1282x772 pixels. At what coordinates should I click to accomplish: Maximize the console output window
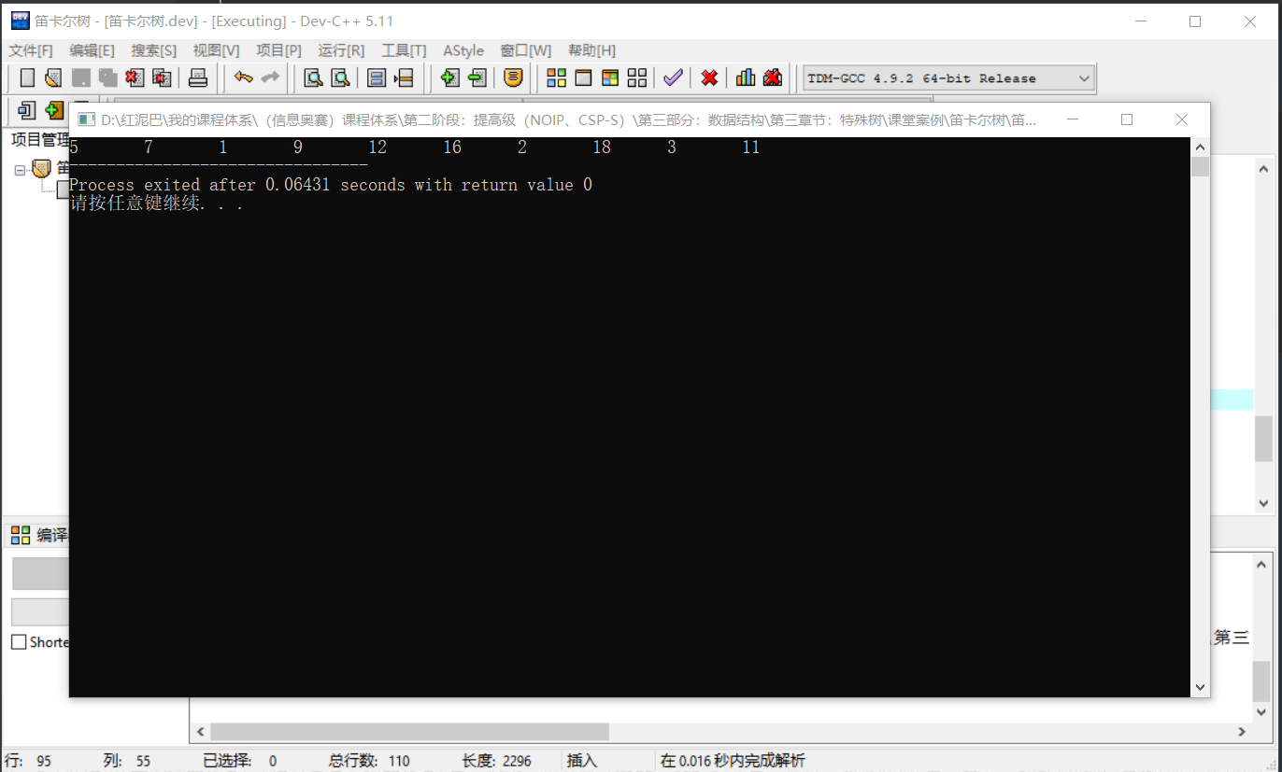pos(1127,119)
